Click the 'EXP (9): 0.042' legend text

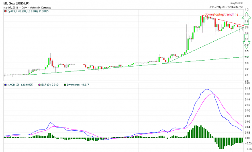pyautogui.click(x=50, y=85)
